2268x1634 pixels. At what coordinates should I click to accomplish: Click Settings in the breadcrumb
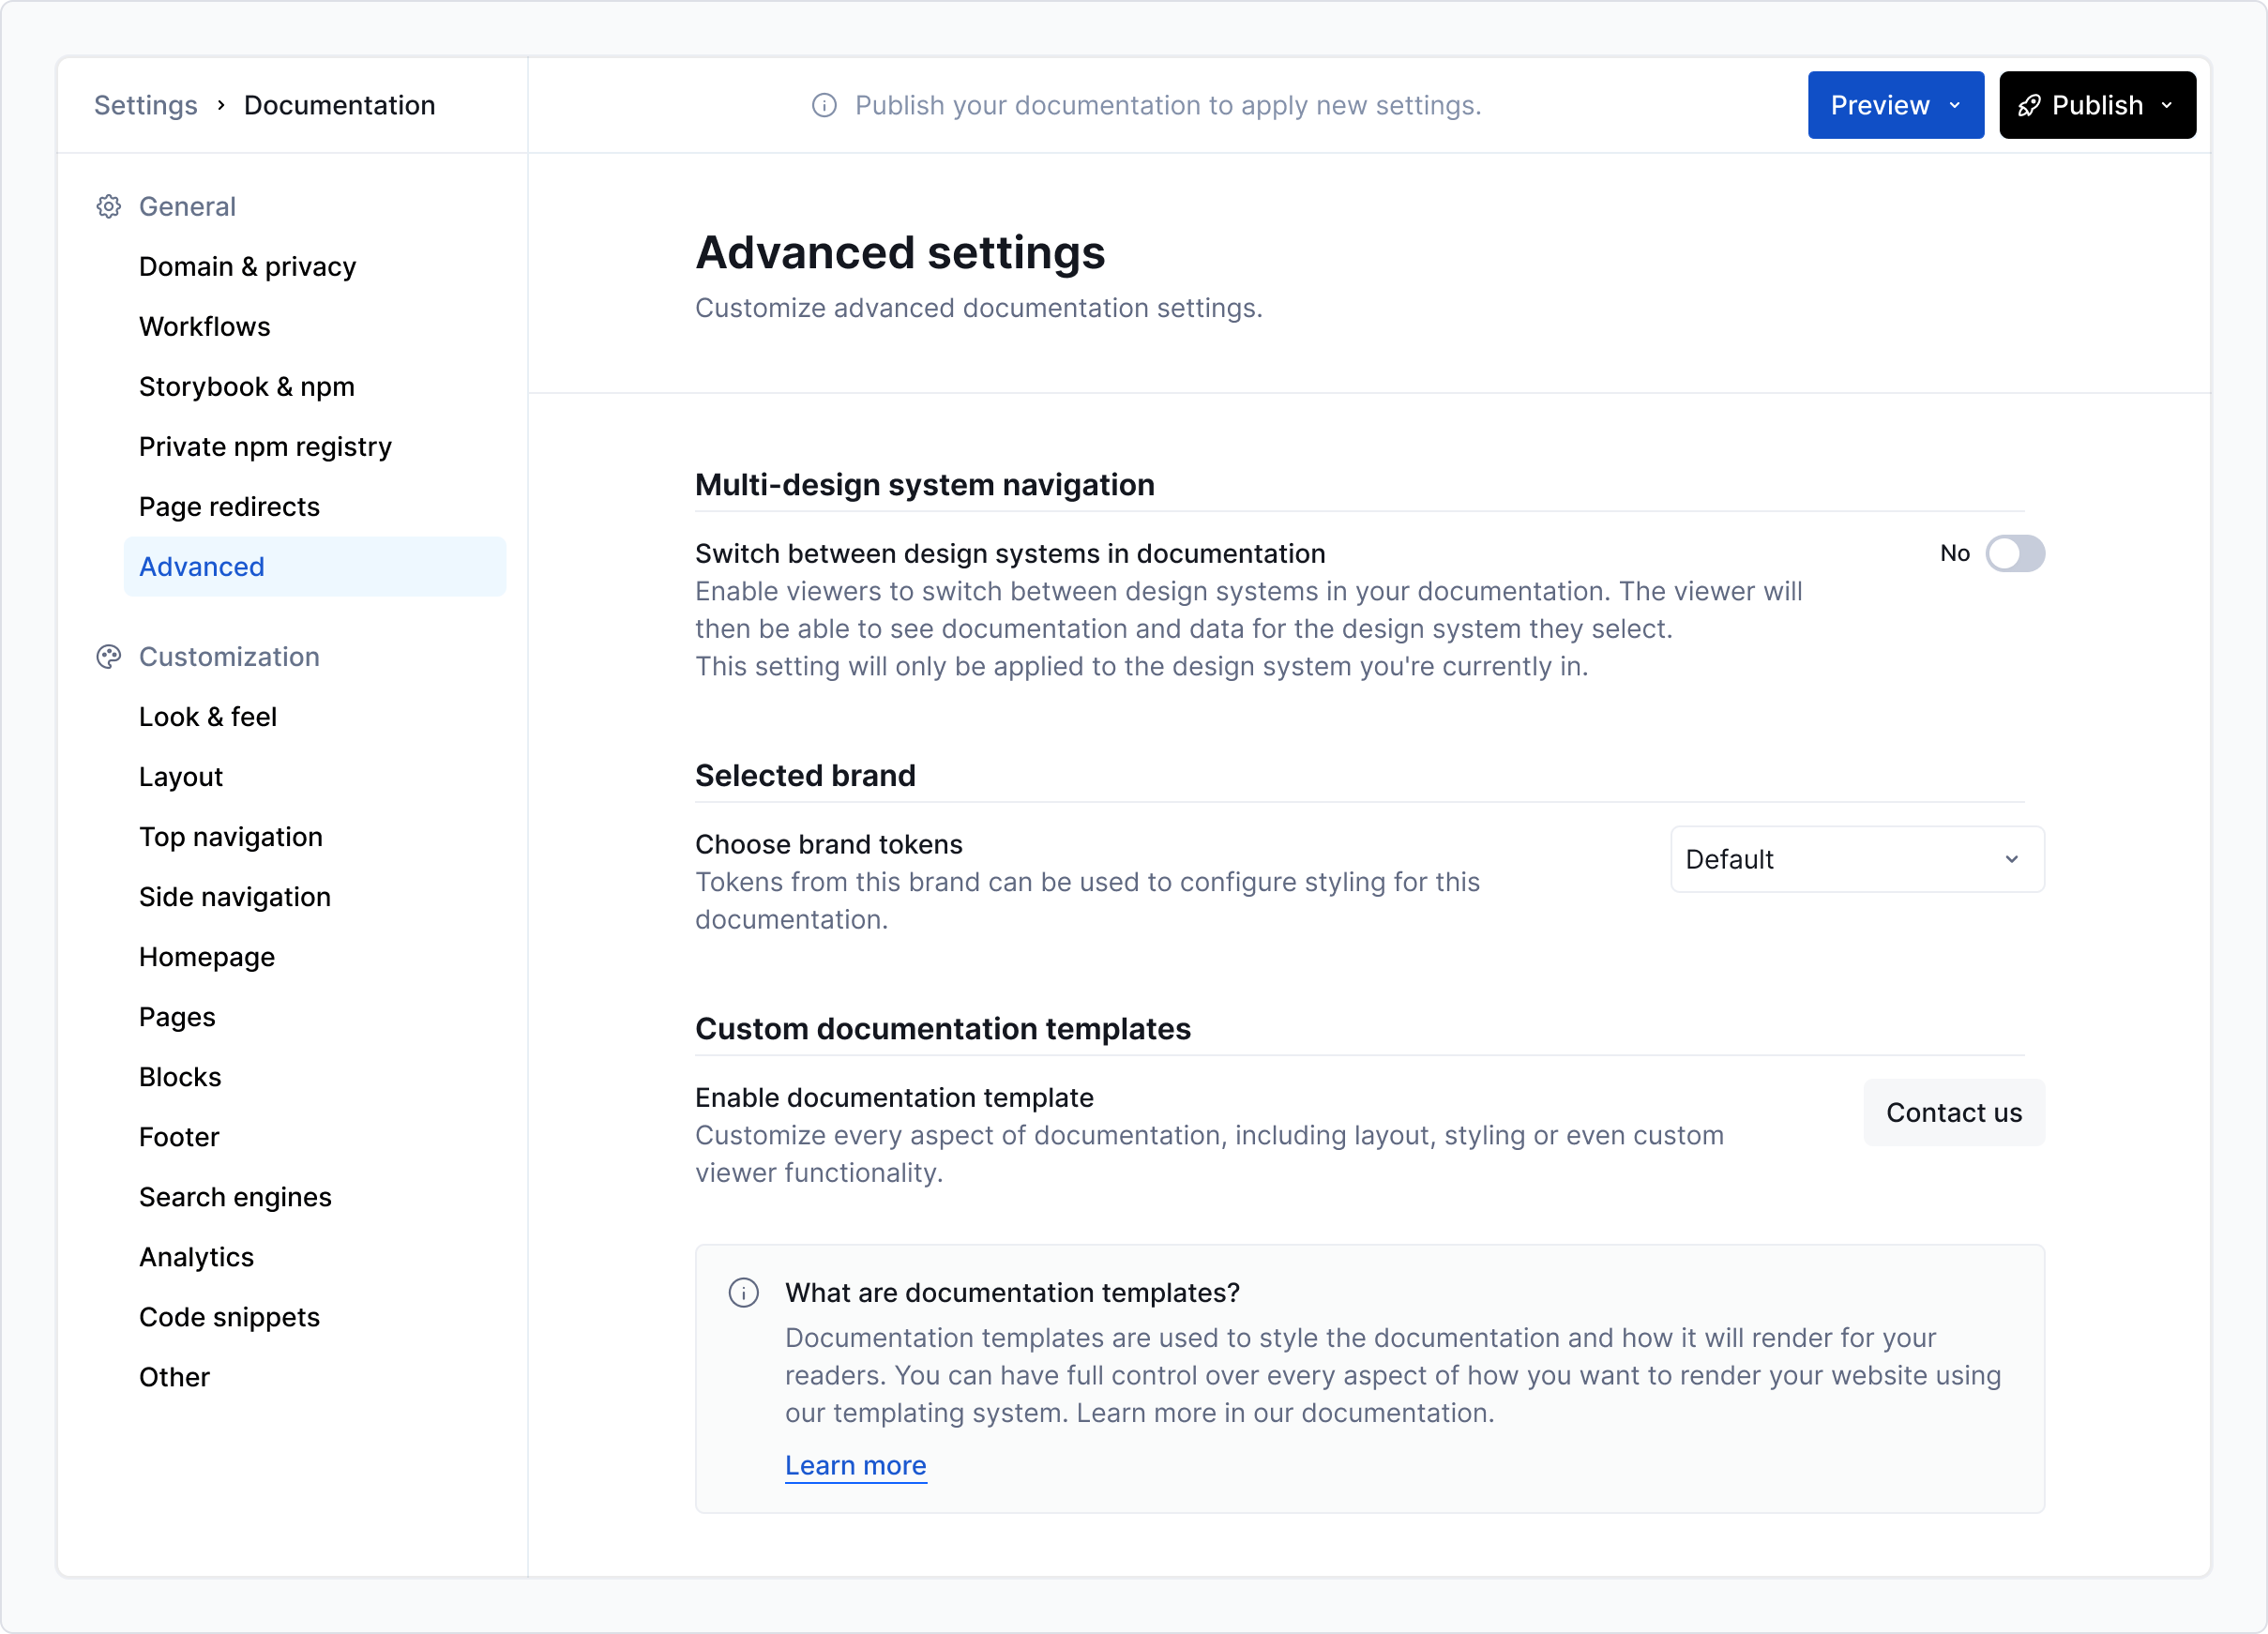tap(145, 106)
